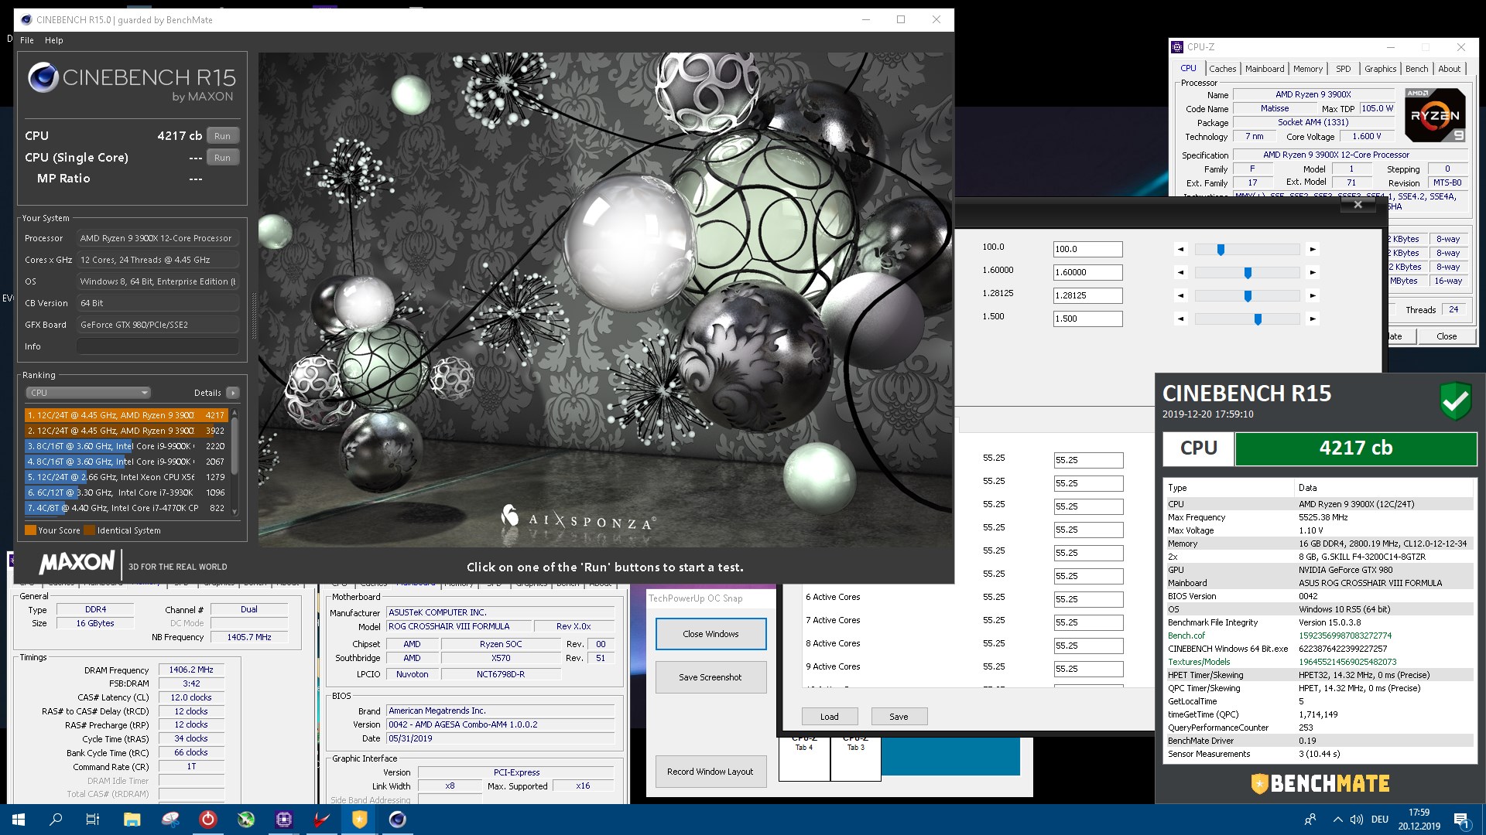Open About tab in CPU-Z
This screenshot has height=835, width=1486.
pos(1450,69)
